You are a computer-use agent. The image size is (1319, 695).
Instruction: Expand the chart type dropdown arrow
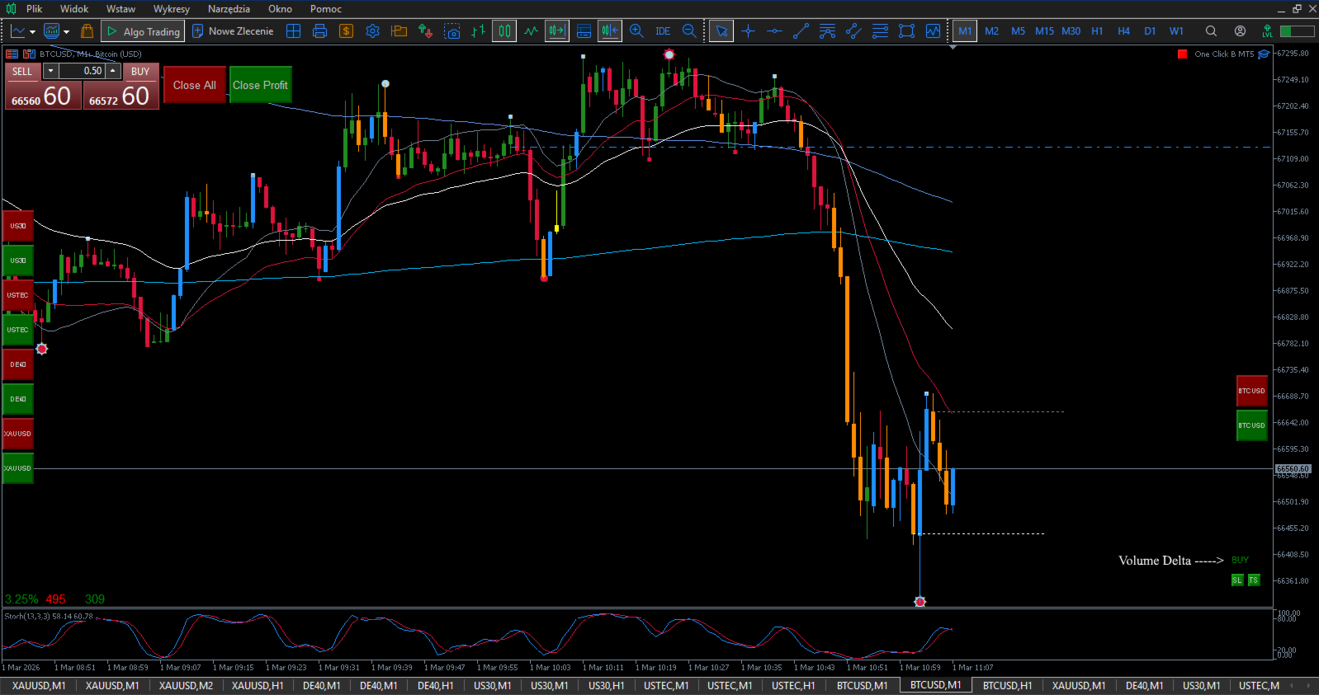(x=32, y=31)
